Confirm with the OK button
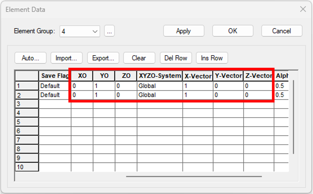313x194 pixels. [233, 31]
